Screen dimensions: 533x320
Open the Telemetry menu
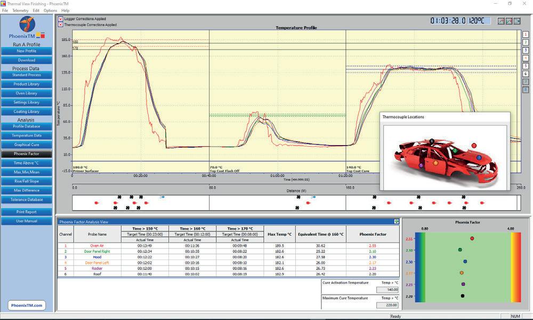(x=20, y=11)
